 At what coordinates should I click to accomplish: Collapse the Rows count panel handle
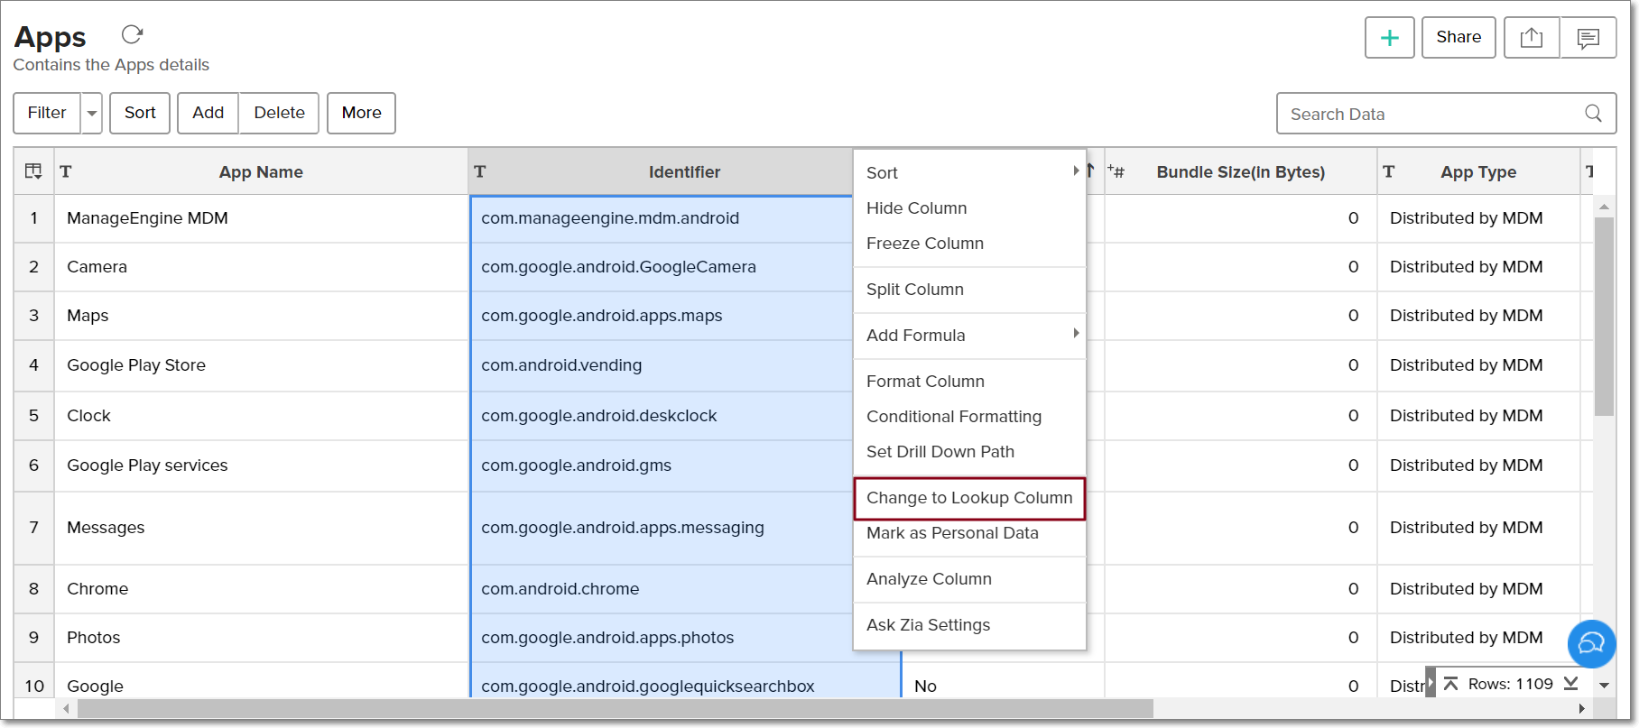point(1430,683)
